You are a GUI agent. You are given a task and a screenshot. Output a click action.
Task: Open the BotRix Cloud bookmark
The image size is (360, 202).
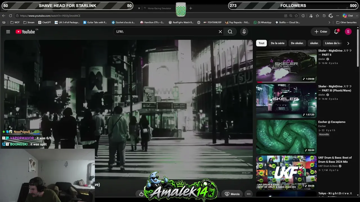[x=287, y=22]
